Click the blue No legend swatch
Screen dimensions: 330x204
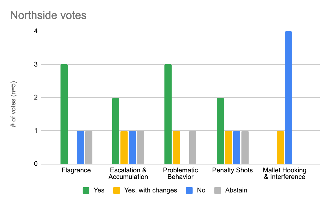tap(189, 191)
